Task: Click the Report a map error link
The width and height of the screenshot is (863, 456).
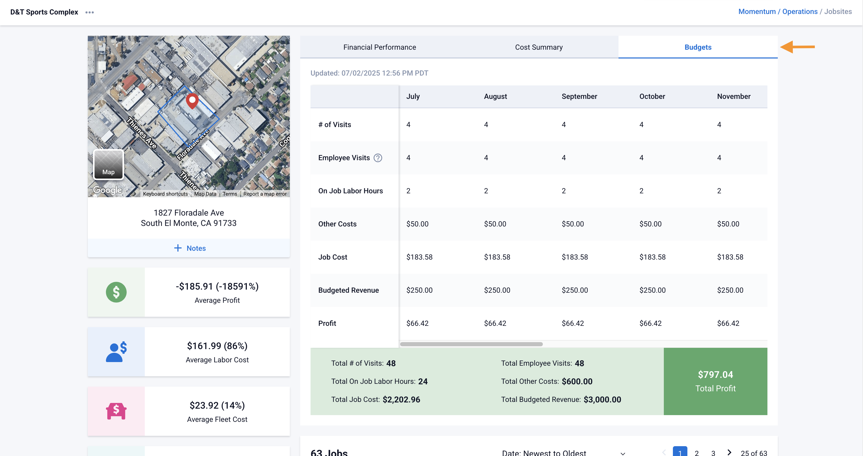Action: coord(265,194)
